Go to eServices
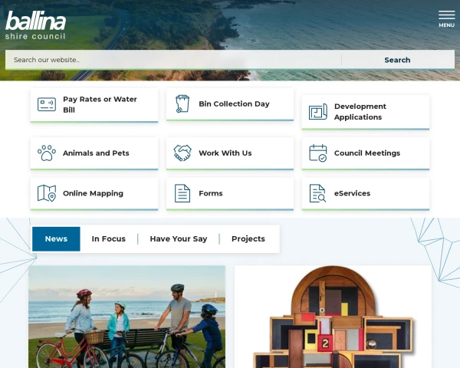 (366, 193)
